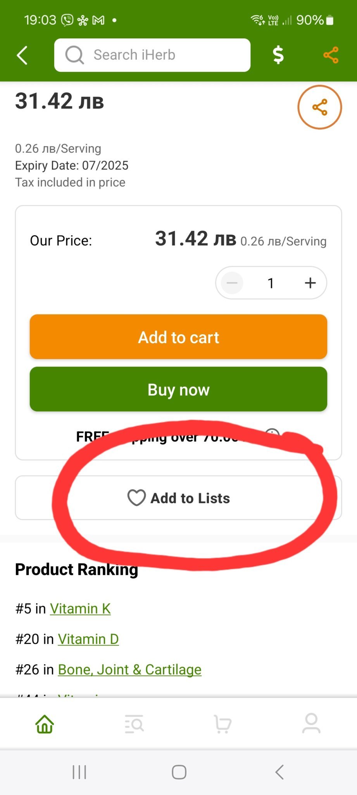Screen dimensions: 357x795
Task: Tap the back arrow in header
Action: (x=22, y=55)
